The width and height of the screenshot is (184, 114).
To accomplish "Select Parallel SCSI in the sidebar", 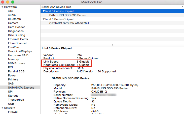I will click(x=17, y=71).
